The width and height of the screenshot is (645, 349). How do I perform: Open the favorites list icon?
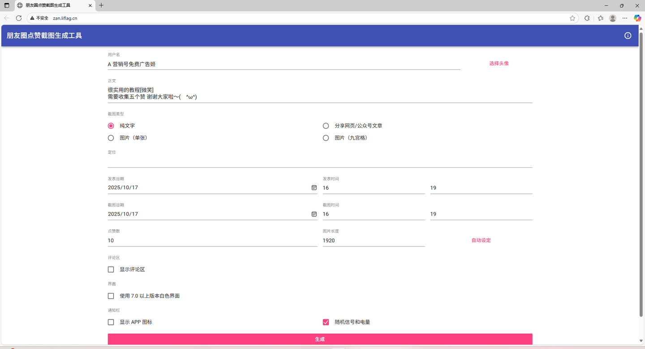[x=601, y=18]
